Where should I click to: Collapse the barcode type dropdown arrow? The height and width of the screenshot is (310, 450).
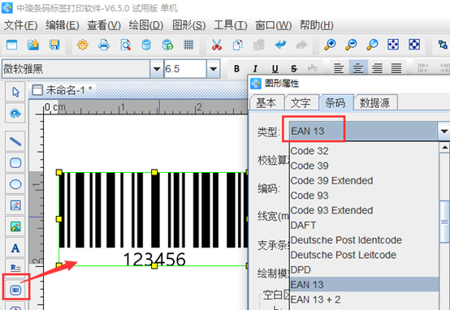pyautogui.click(x=444, y=131)
